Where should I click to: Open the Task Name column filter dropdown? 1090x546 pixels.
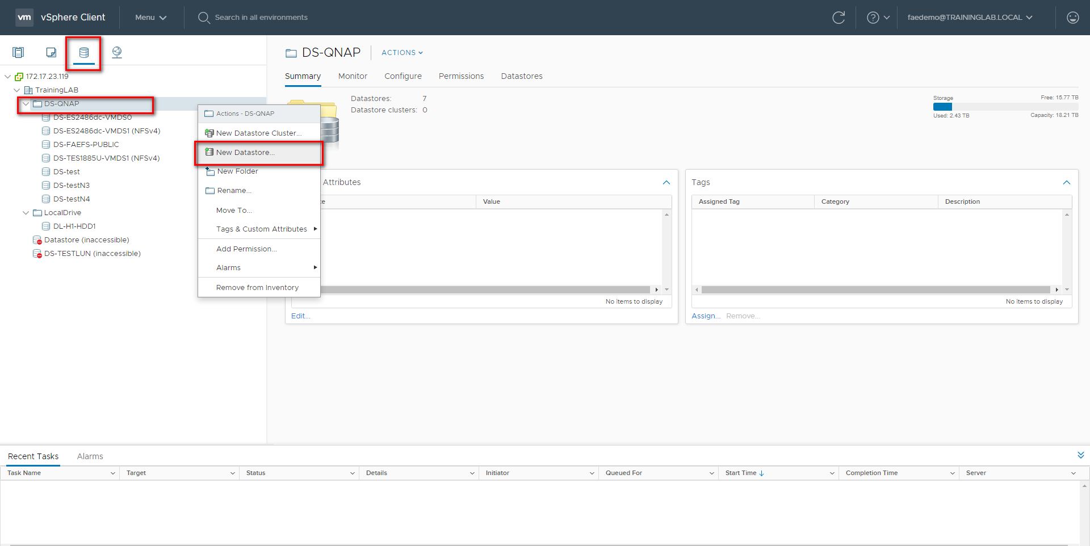coord(112,473)
